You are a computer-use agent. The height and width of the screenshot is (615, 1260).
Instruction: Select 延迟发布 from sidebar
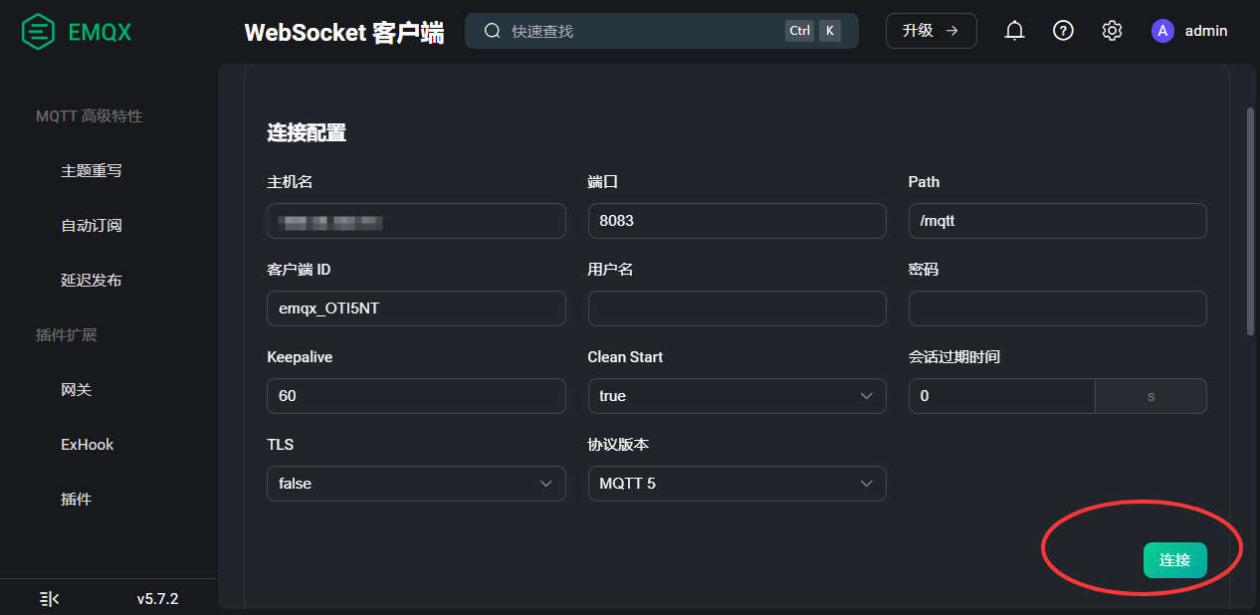[x=92, y=281]
